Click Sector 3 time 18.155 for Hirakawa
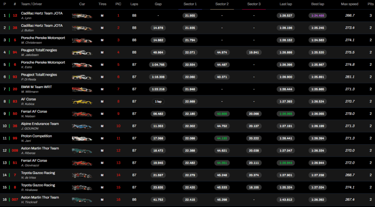Viewport: 375px width, 207px height. 254,188
